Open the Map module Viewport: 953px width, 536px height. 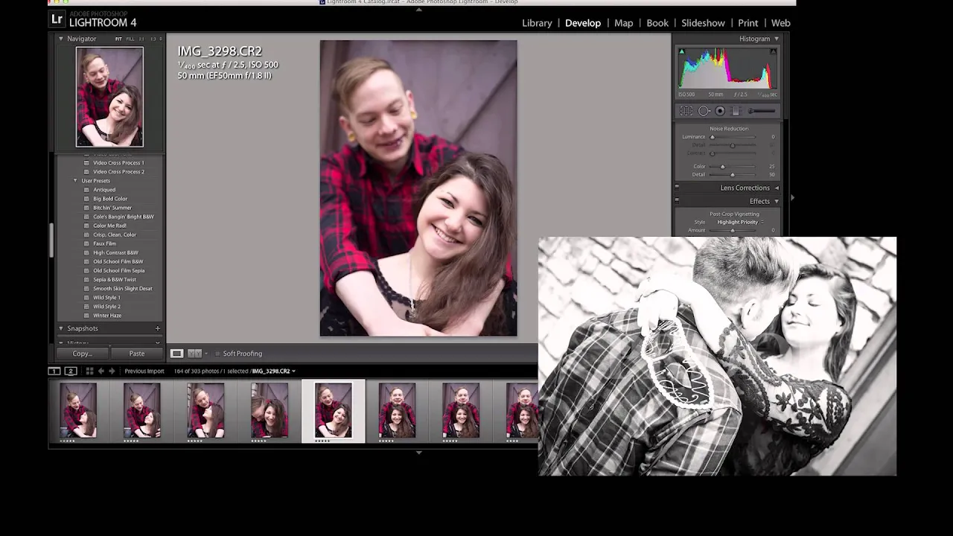(624, 23)
